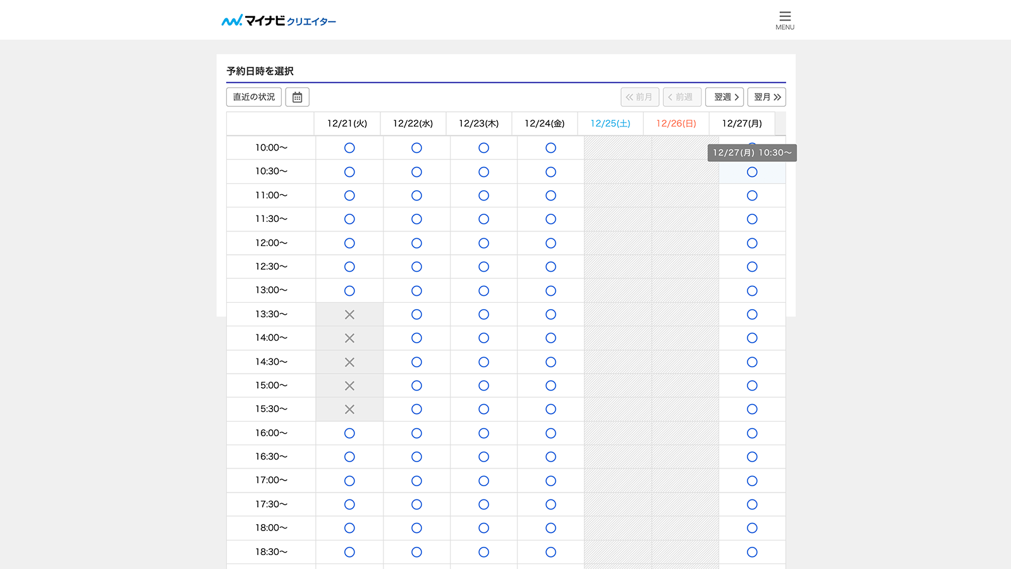
Task: Click the 15:00〜 time row label
Action: click(271, 386)
